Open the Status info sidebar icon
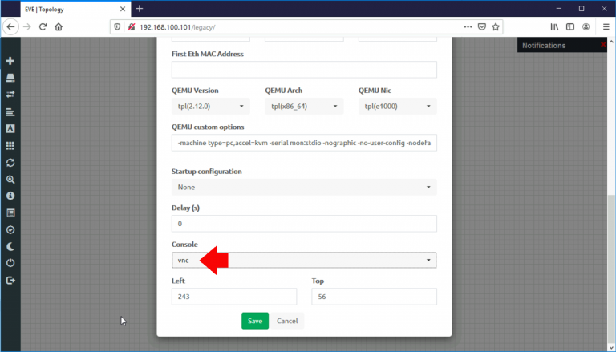 [x=10, y=196]
